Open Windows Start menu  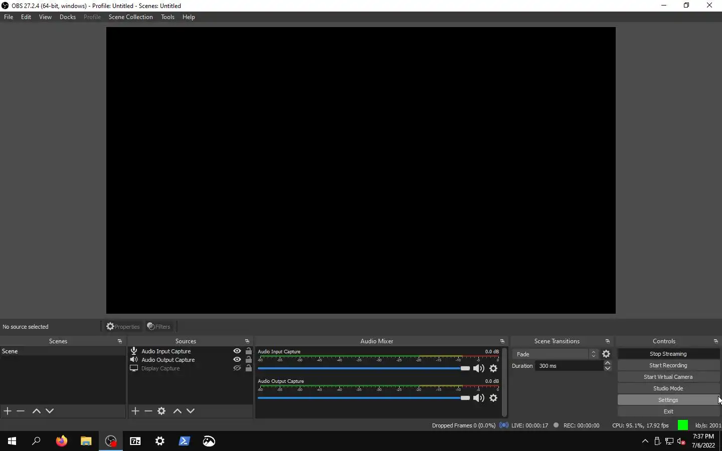point(12,441)
